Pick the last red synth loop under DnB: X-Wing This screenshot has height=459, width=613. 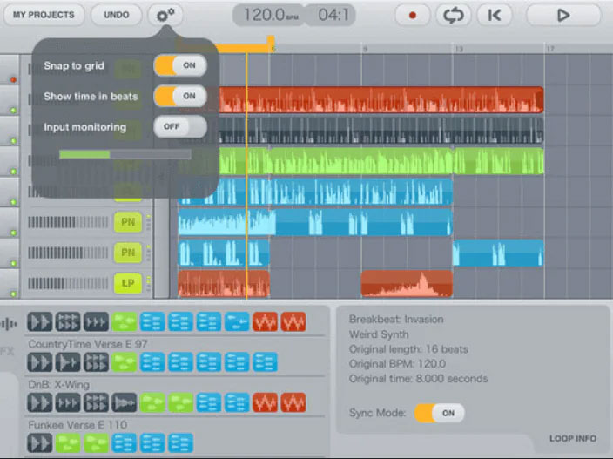point(293,402)
